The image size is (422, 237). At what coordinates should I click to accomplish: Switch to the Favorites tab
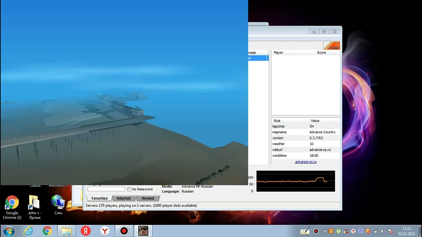click(99, 198)
